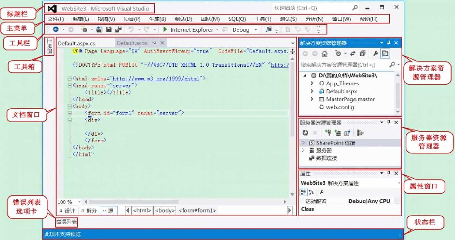Click the Open File toolbar icon
The height and width of the screenshot is (240, 455).
tap(99, 29)
